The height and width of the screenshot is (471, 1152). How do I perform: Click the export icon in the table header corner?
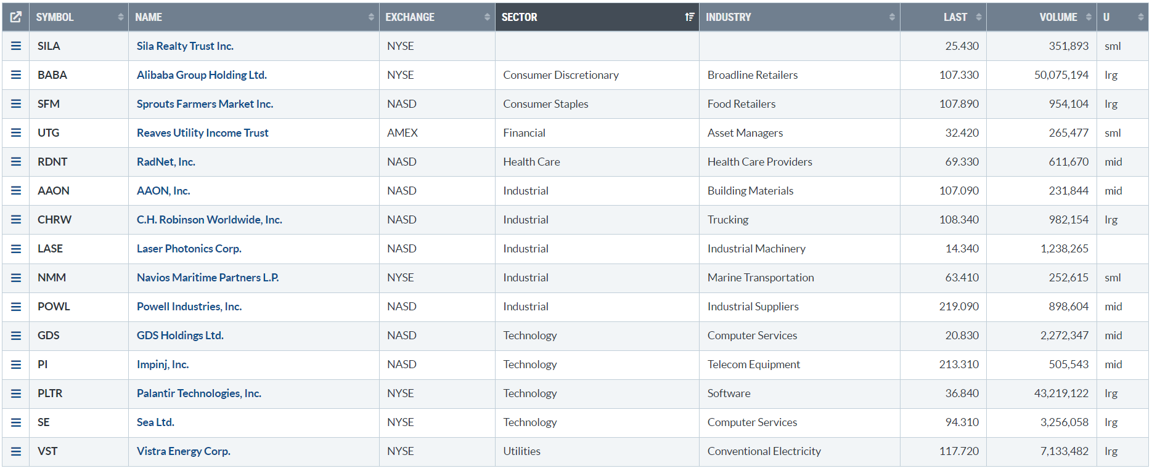click(16, 17)
